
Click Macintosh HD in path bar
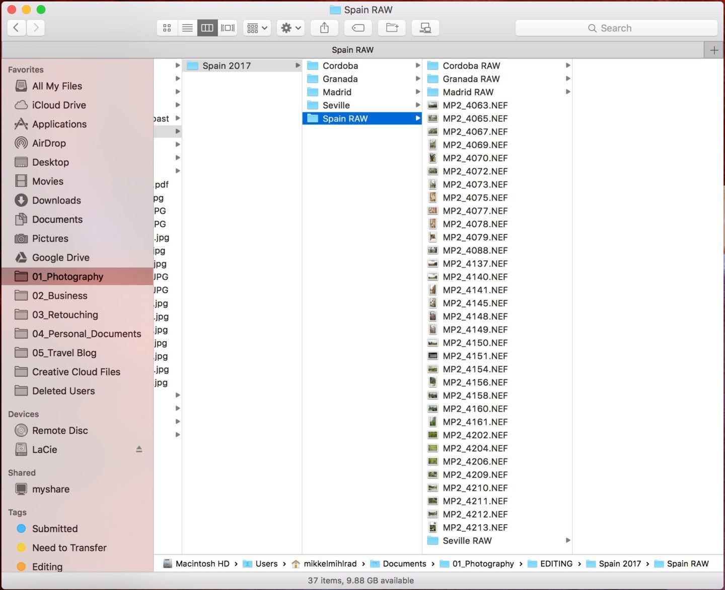point(196,564)
